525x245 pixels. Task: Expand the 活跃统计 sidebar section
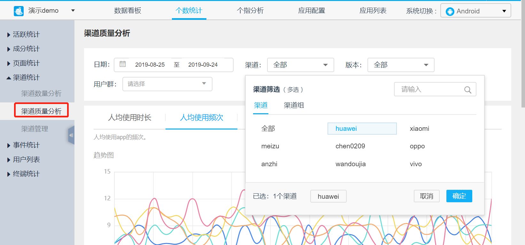(x=26, y=34)
